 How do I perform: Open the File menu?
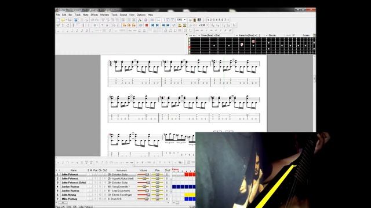click(58, 14)
